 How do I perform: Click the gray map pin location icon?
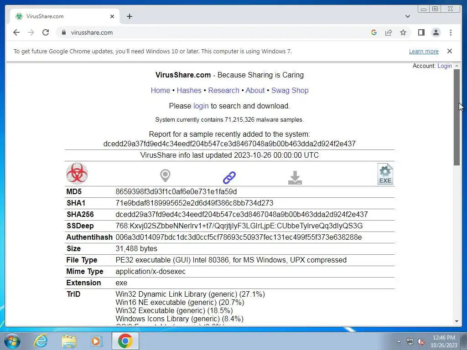(x=165, y=175)
